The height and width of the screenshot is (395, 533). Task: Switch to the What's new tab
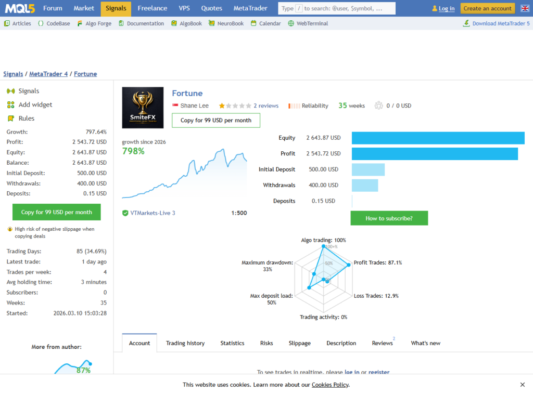426,343
